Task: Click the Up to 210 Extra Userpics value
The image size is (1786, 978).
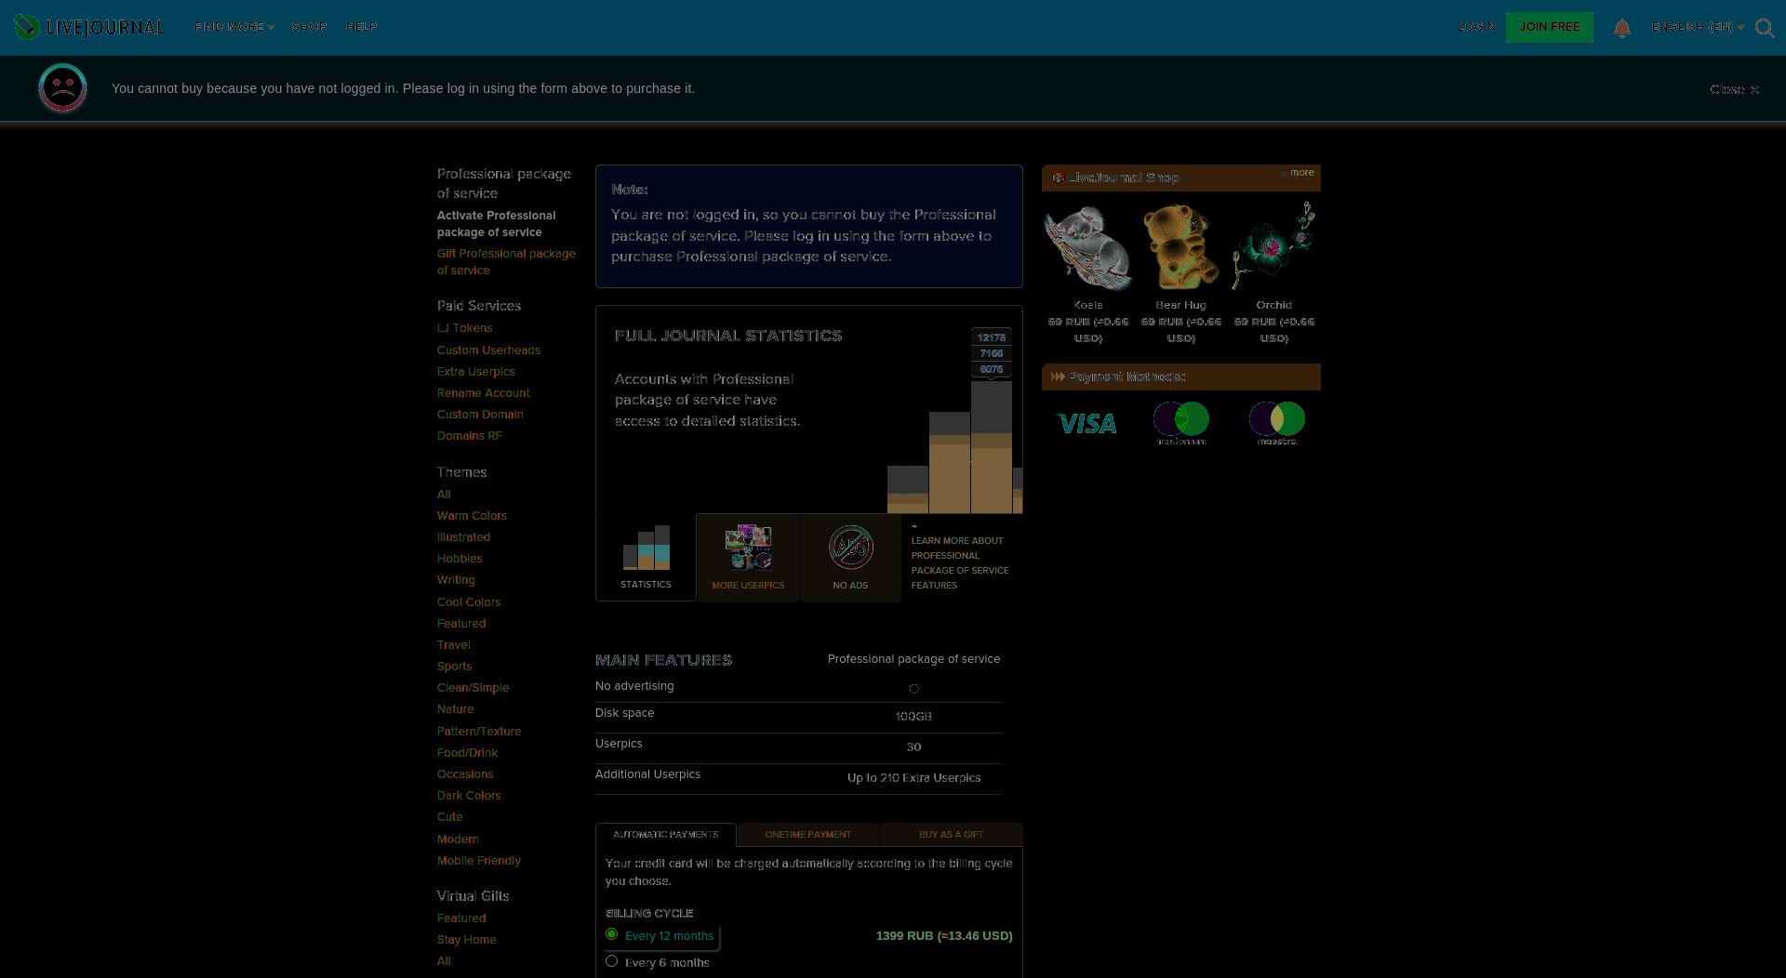Action: pyautogui.click(x=913, y=778)
